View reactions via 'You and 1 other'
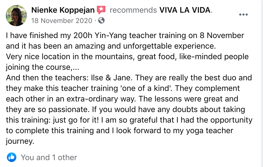 (49, 157)
